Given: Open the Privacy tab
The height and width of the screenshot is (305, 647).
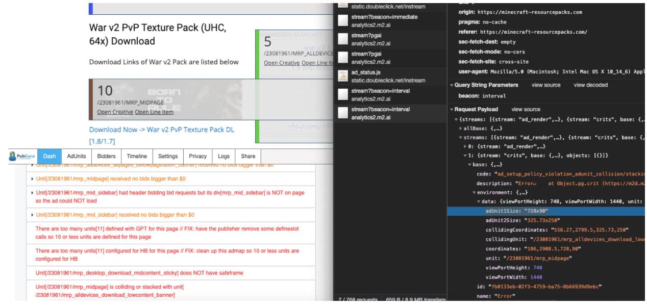Looking at the screenshot, I should (x=198, y=156).
